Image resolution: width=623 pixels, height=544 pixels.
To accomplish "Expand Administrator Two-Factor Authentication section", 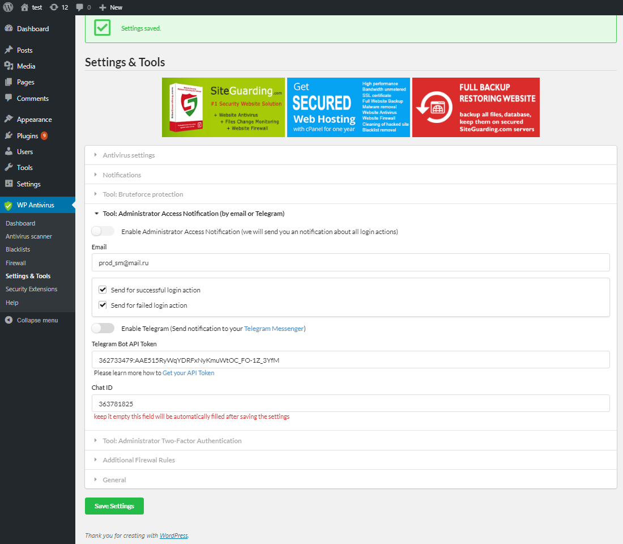I will coord(351,441).
